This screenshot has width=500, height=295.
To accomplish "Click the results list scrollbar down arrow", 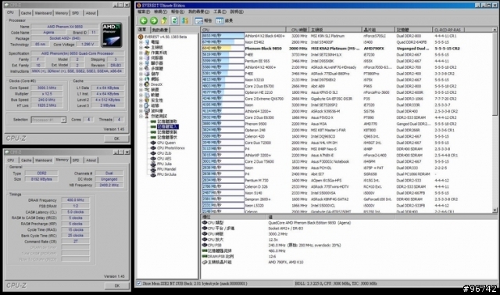I will pos(495,210).
